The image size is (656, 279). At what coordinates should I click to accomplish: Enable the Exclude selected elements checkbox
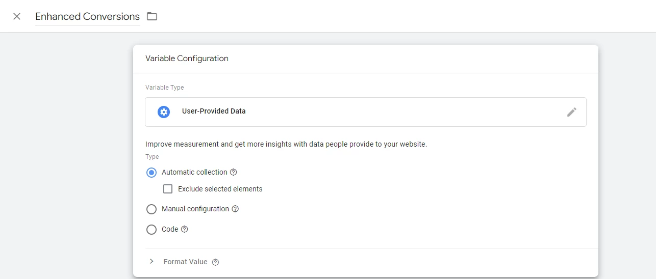coord(168,189)
